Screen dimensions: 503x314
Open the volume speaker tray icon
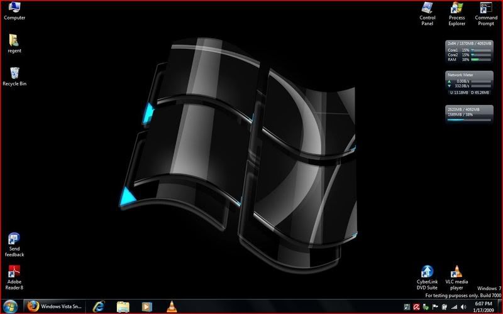pyautogui.click(x=463, y=307)
